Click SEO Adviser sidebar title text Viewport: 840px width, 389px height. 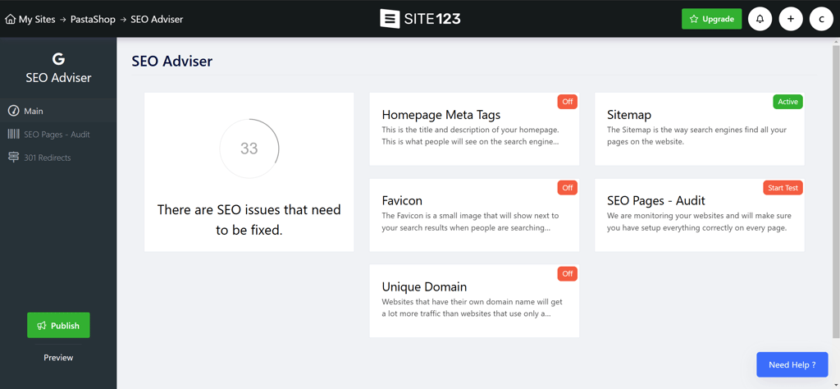[x=58, y=78]
